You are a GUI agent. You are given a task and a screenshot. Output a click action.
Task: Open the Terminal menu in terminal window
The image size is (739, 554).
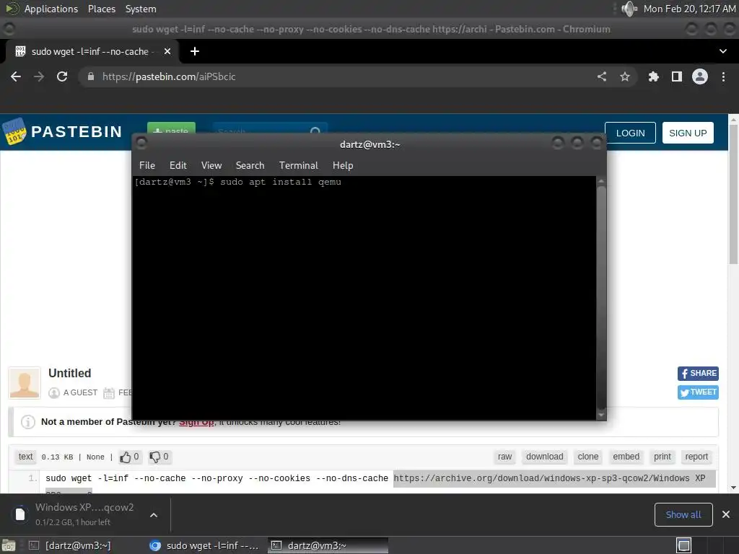[298, 165]
